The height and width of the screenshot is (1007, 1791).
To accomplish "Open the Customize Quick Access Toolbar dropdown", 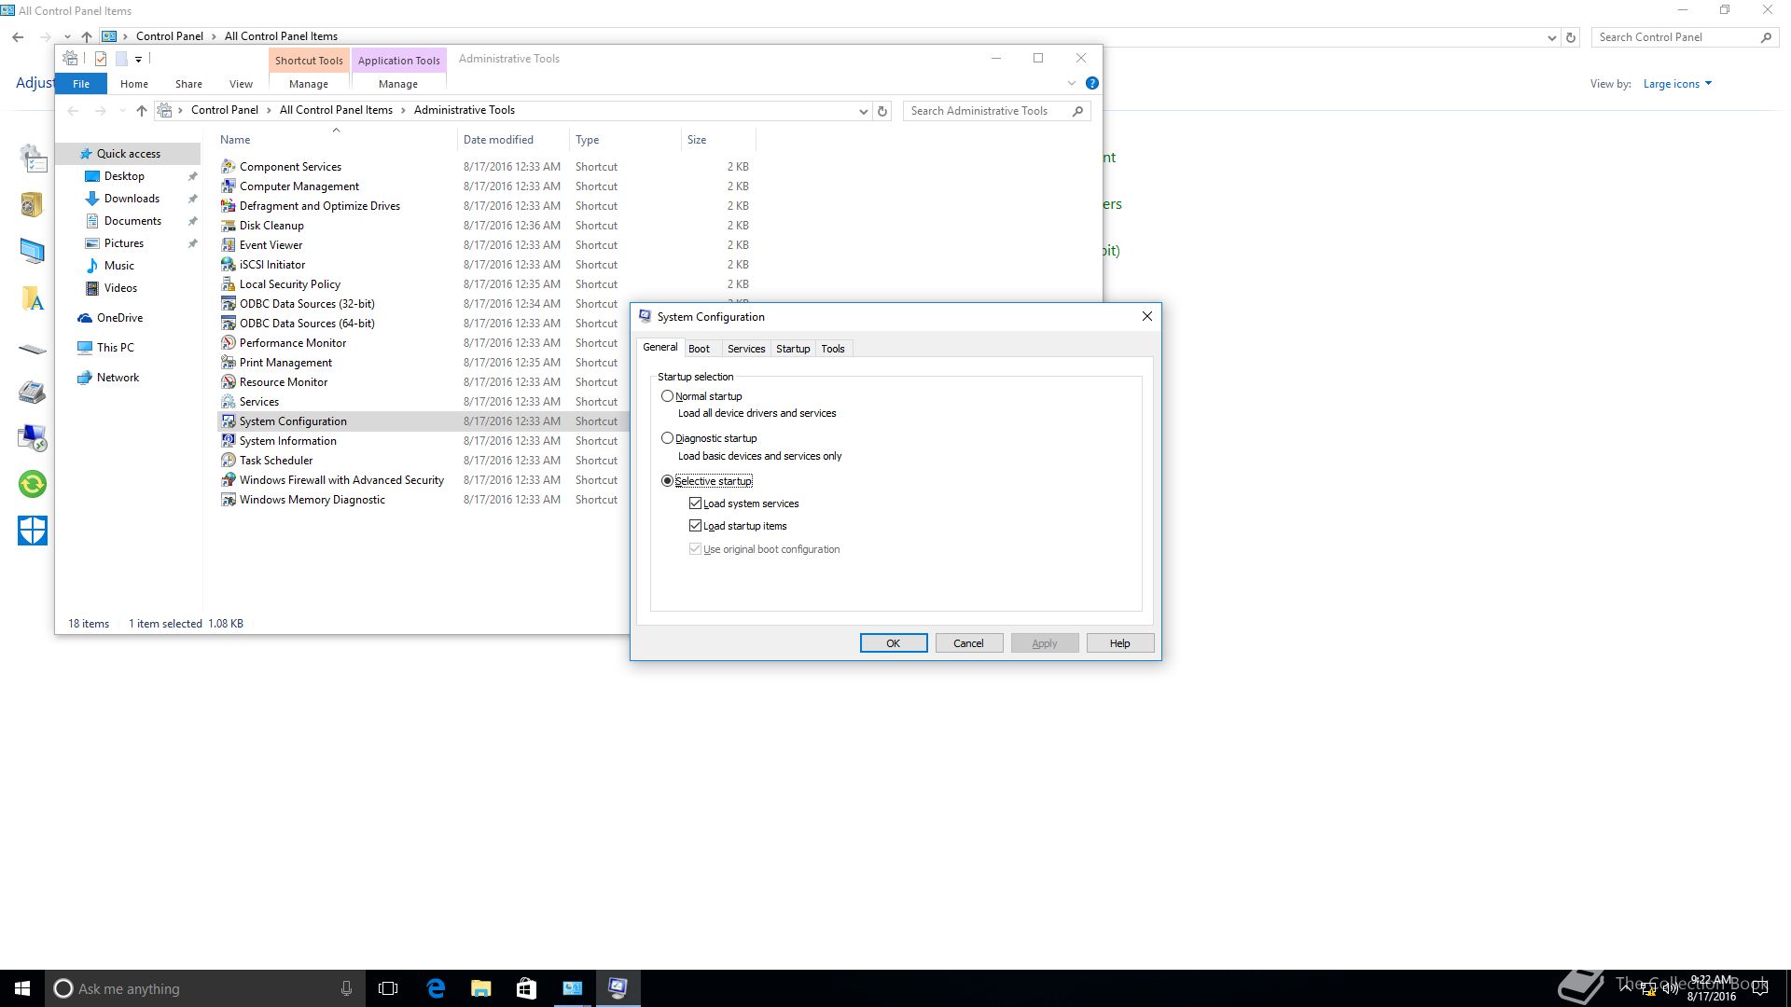I will 138,59.
